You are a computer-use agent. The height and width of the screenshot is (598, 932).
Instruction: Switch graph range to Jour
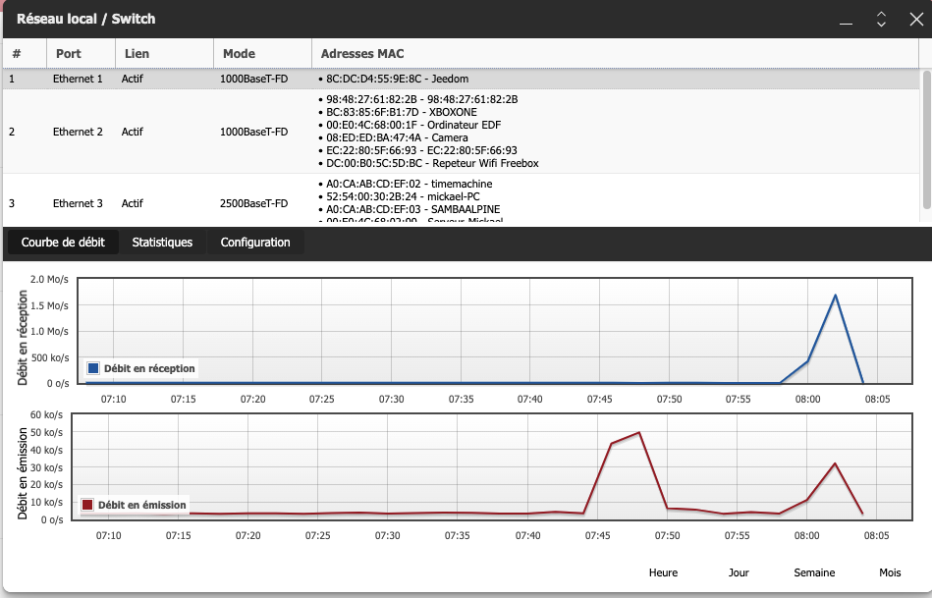pos(739,572)
